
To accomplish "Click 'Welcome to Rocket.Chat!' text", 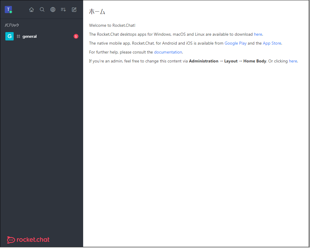I will click(x=112, y=25).
